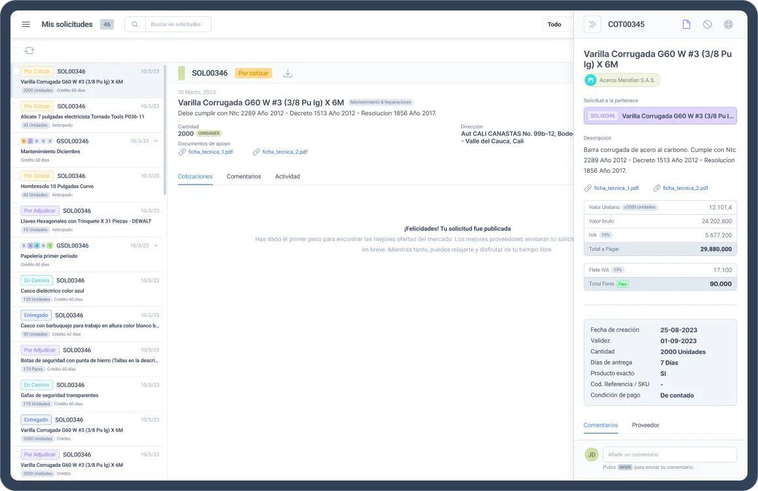Open the hamburger menu beside Mis solicitudes
The image size is (758, 491).
[x=26, y=24]
